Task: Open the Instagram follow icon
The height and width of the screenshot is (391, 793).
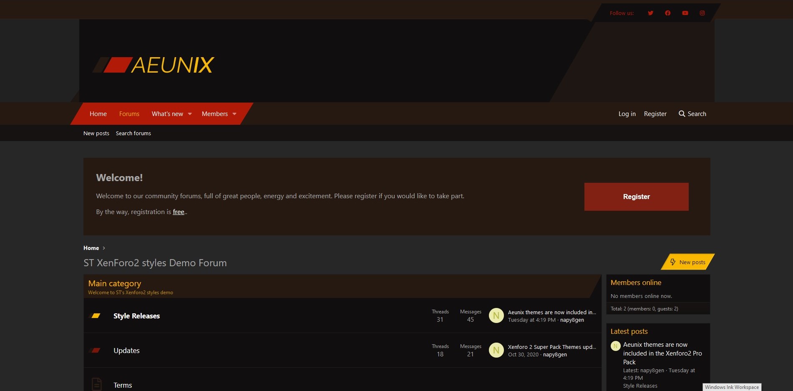Action: click(x=702, y=13)
